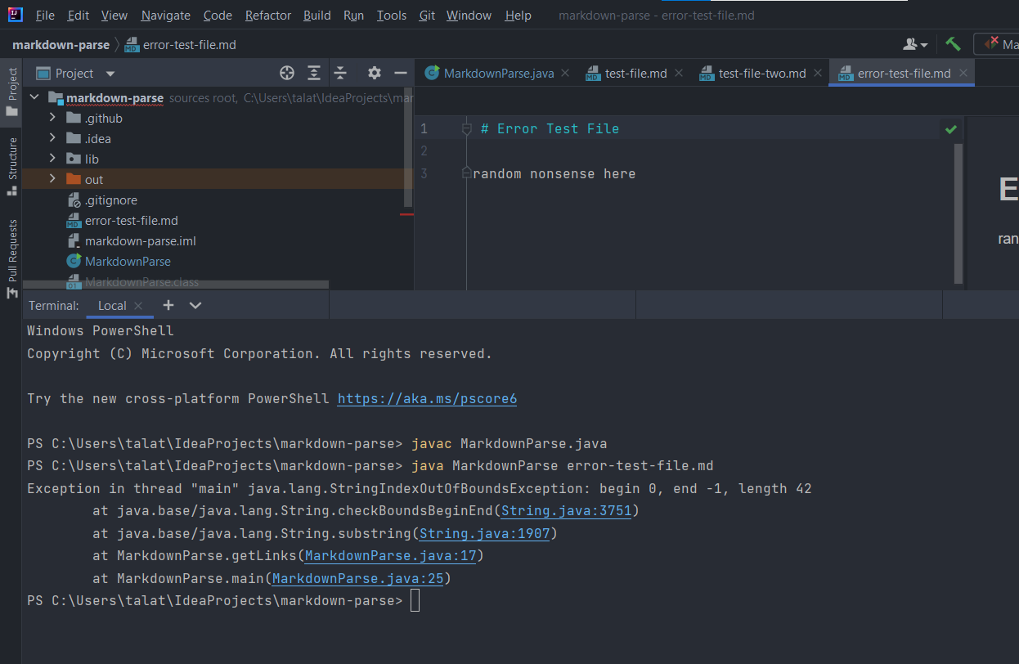Close the error-test-file.md editor tab

pos(963,73)
